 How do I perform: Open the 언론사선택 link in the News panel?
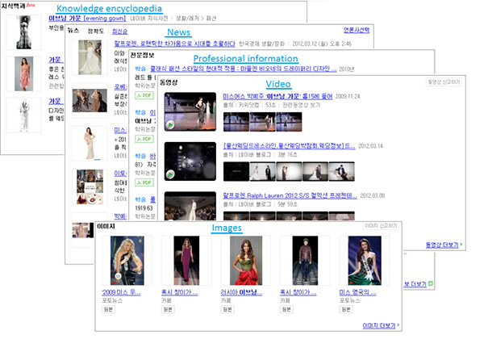[357, 30]
